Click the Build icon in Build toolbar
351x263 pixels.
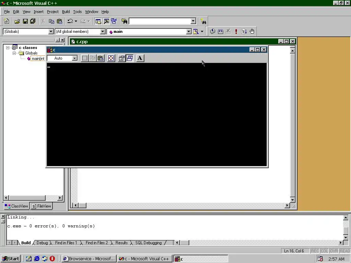click(220, 31)
